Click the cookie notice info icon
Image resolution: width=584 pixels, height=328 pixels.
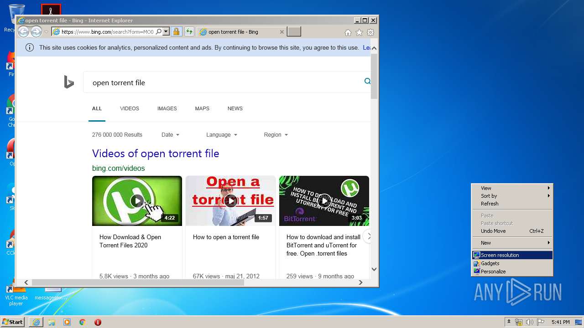point(30,47)
